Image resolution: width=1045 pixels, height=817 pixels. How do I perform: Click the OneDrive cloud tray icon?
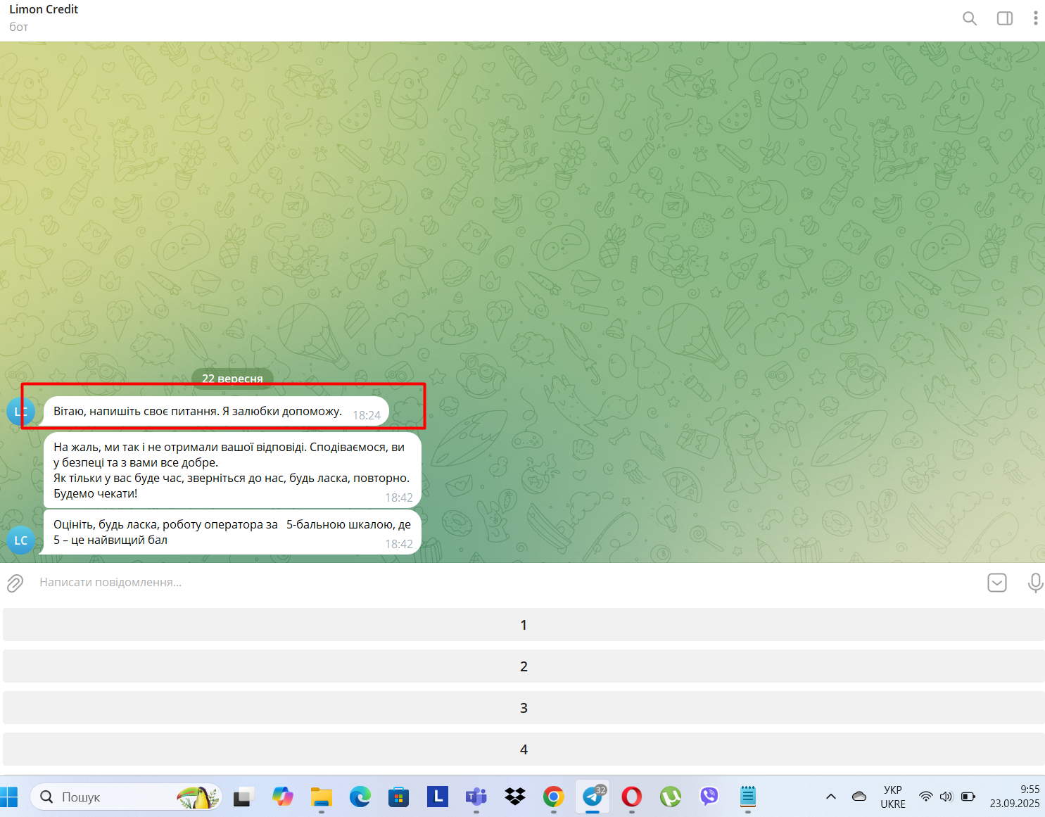click(x=859, y=797)
